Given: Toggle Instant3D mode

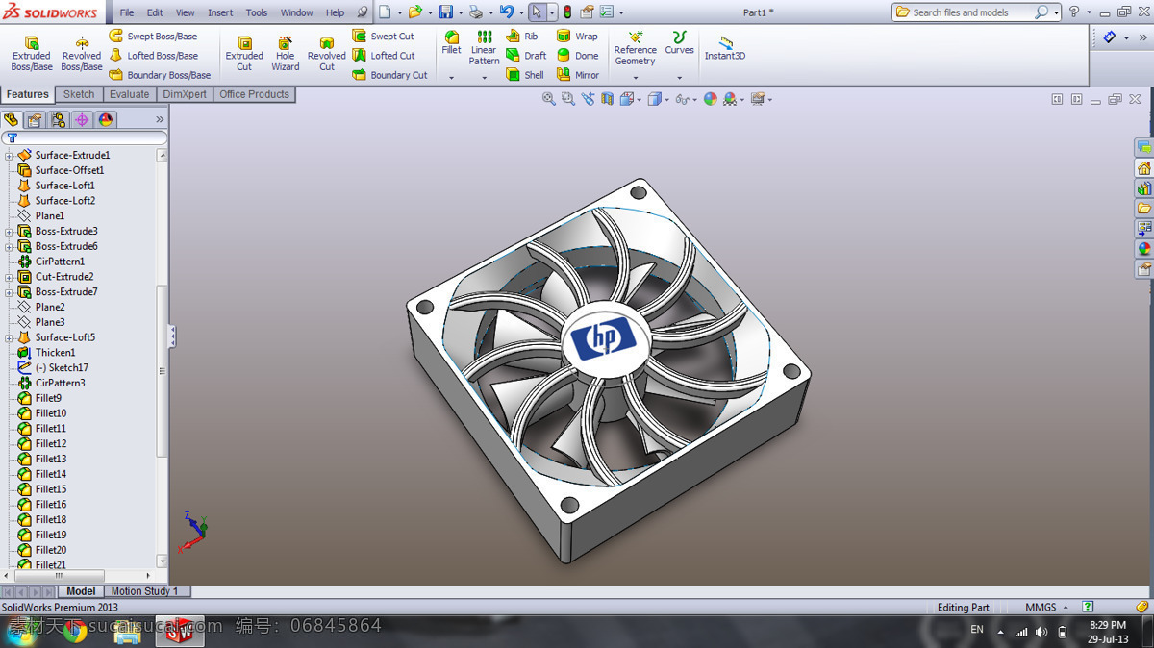Looking at the screenshot, I should [725, 48].
